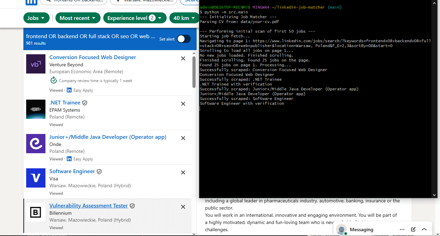440x236 pixels.
Task: Click 'python -m src.main' command in terminal
Action: pyautogui.click(x=226, y=12)
